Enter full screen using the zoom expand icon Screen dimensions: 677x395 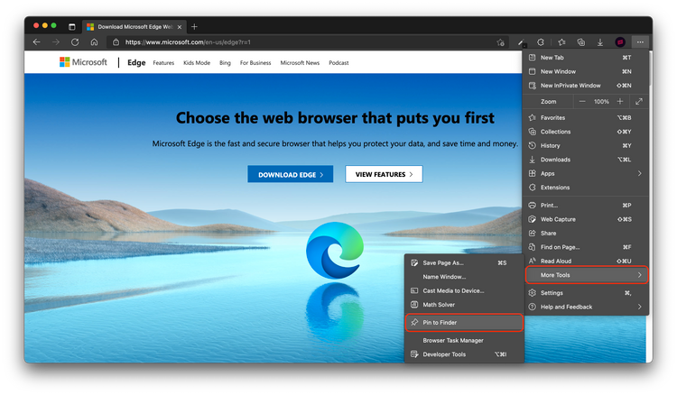(x=639, y=102)
